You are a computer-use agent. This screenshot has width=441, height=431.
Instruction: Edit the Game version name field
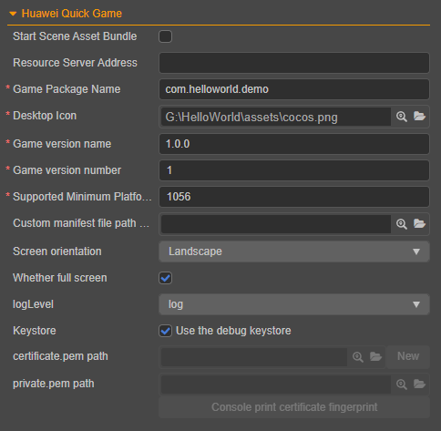294,144
